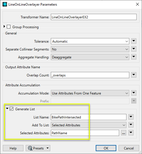Open the Accumulation Mode dropdown
The height and width of the screenshot is (154, 142).
click(90, 93)
